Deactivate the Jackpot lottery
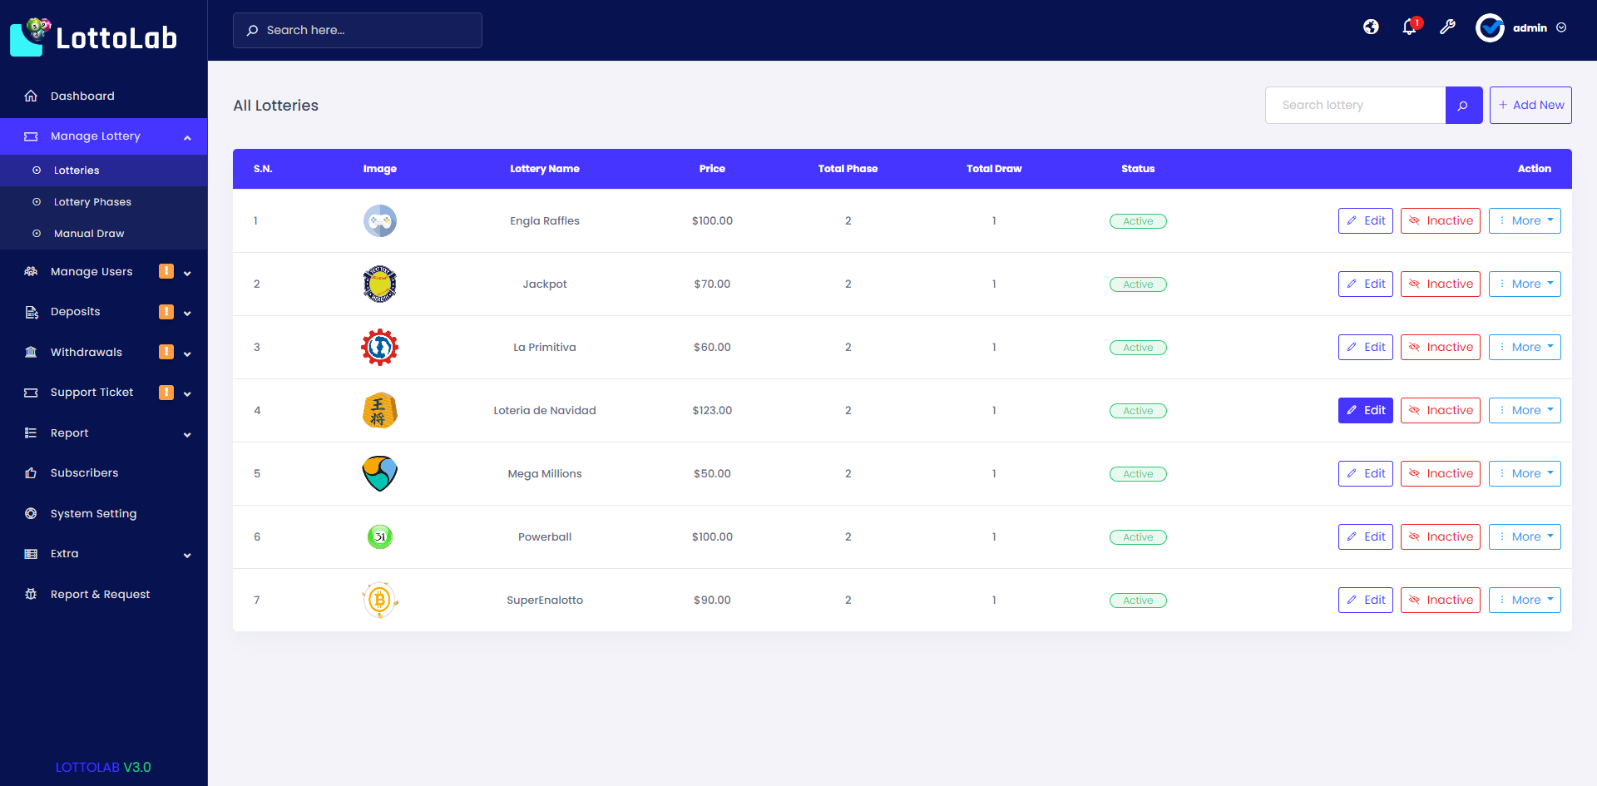The height and width of the screenshot is (786, 1597). tap(1440, 284)
